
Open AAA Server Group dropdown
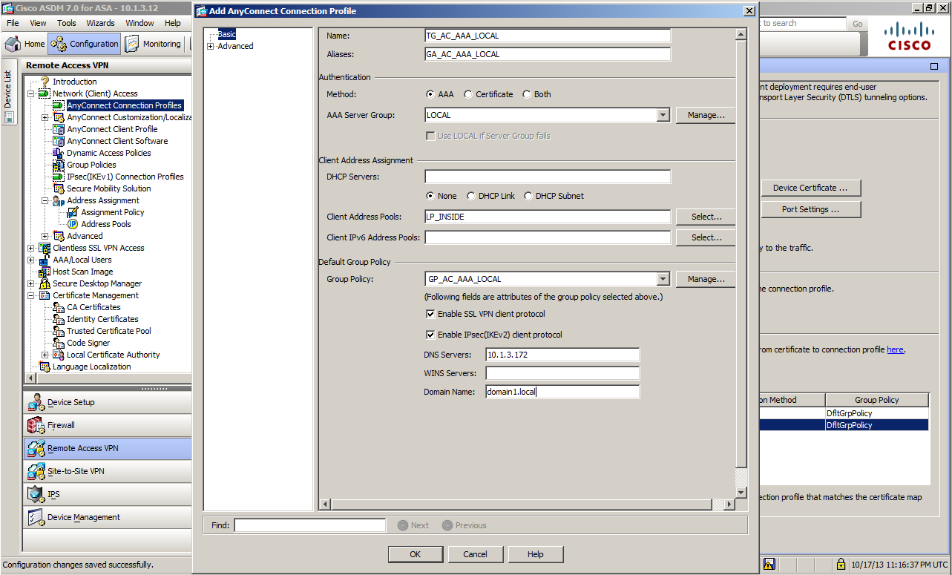point(663,115)
